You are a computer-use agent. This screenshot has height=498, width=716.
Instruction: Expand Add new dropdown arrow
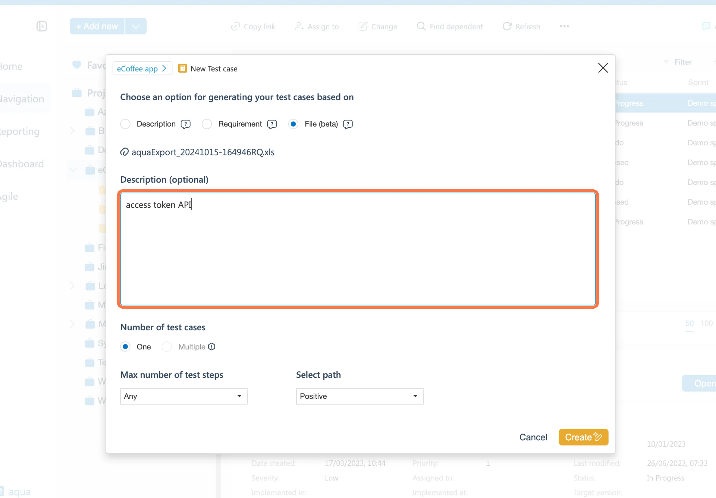pyautogui.click(x=136, y=26)
